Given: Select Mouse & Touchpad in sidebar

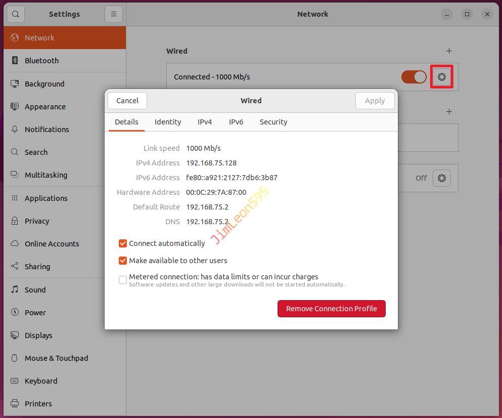Looking at the screenshot, I should pyautogui.click(x=56, y=358).
